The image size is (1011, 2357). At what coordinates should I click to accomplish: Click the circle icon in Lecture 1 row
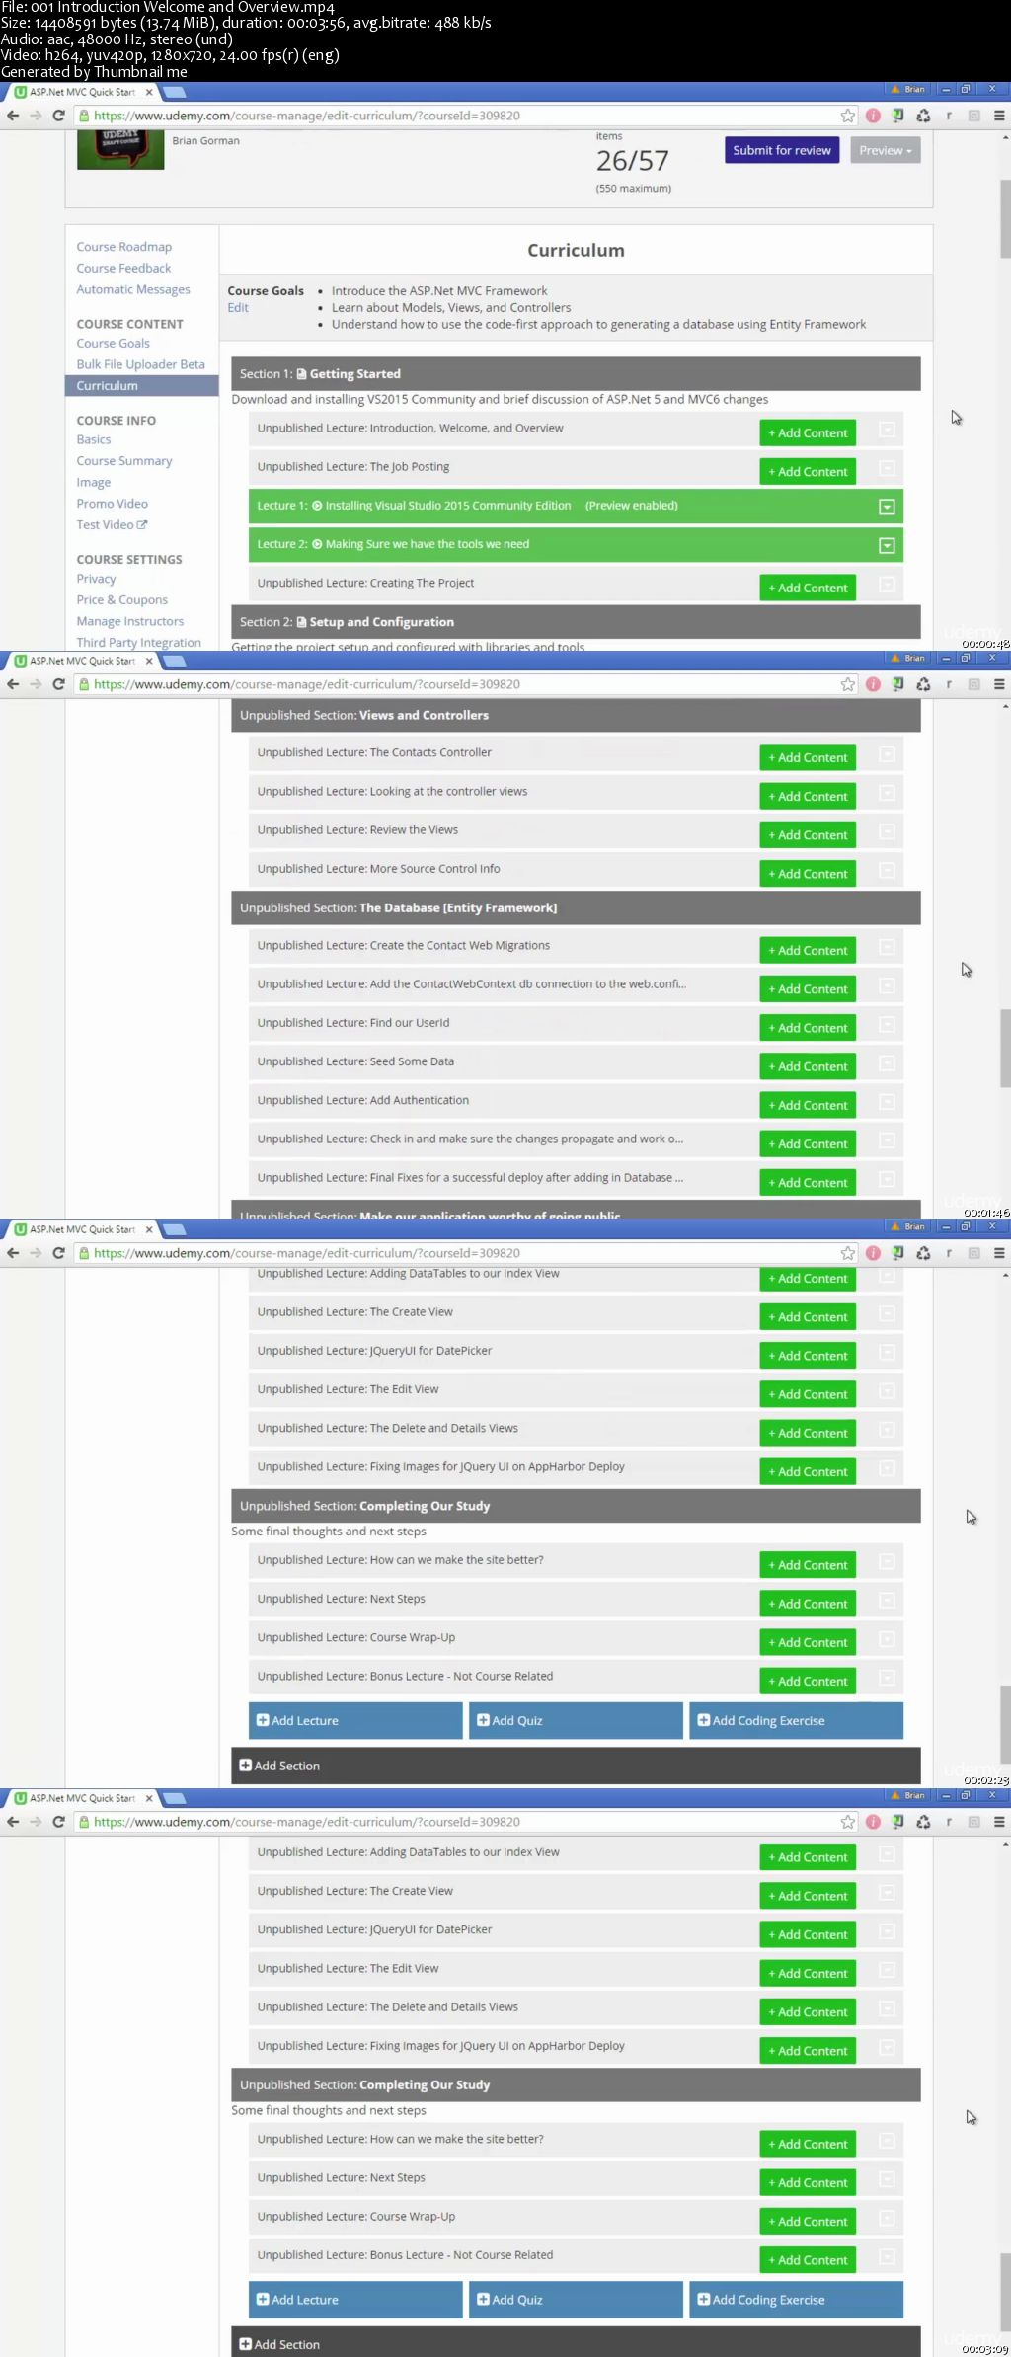pyautogui.click(x=317, y=506)
